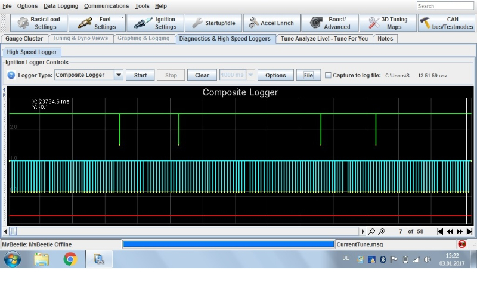Expand the Logger Type dropdown
This screenshot has height=307, width=477.
[118, 75]
